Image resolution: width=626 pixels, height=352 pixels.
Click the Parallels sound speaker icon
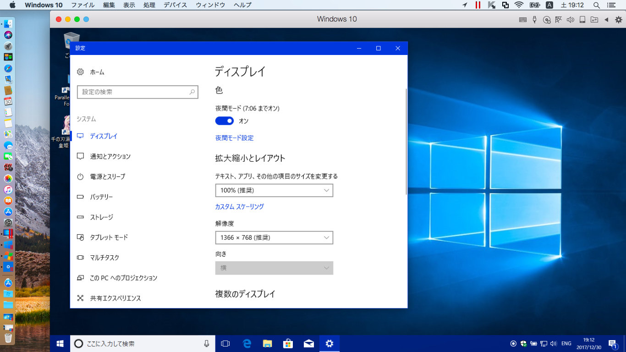[571, 20]
